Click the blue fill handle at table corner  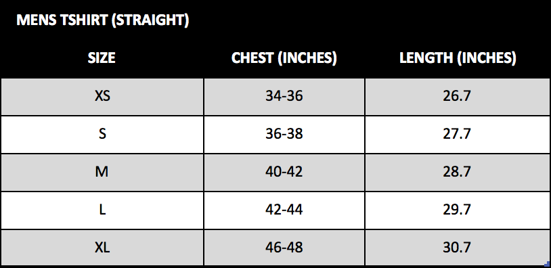click(x=548, y=265)
